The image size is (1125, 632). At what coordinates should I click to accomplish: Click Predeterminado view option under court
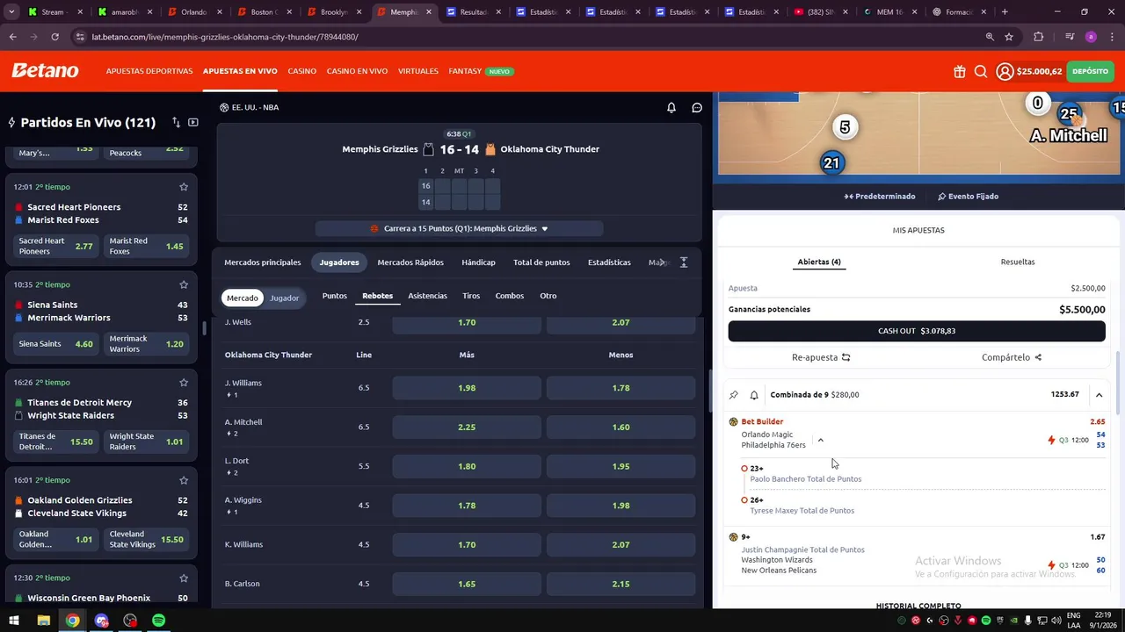880,197
